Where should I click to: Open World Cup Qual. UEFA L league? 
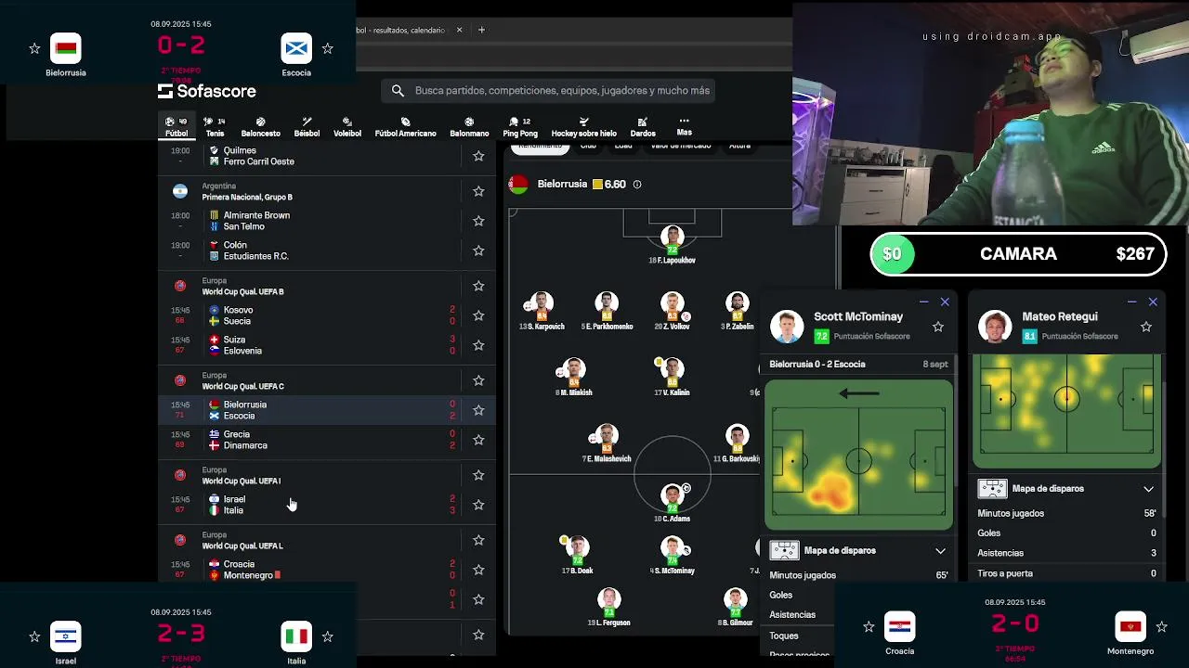[x=242, y=546]
